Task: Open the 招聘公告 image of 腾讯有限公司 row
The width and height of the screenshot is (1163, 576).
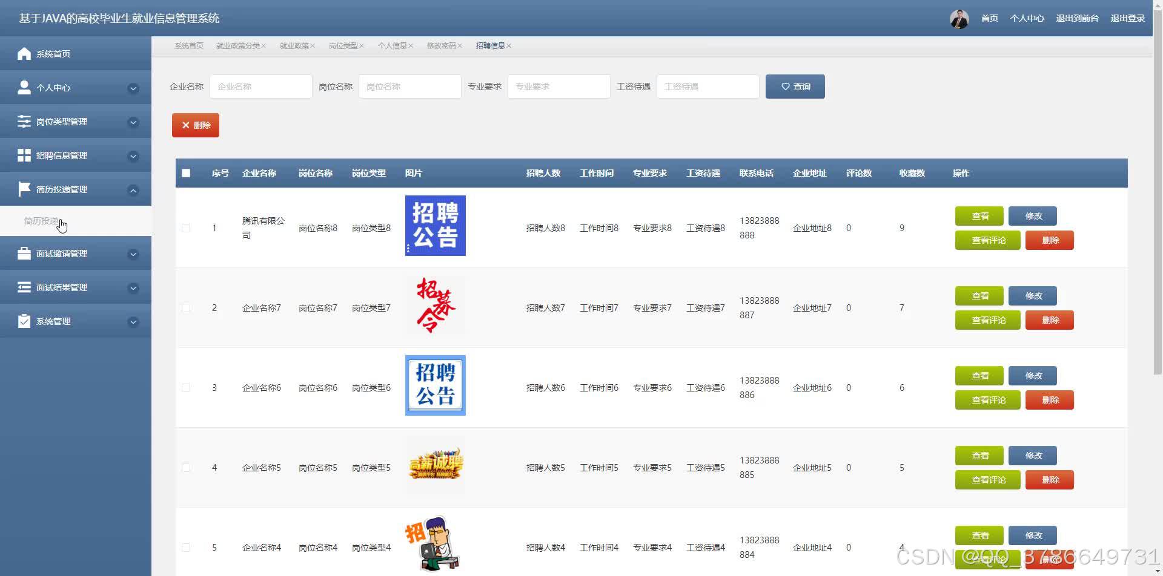Action: point(436,226)
